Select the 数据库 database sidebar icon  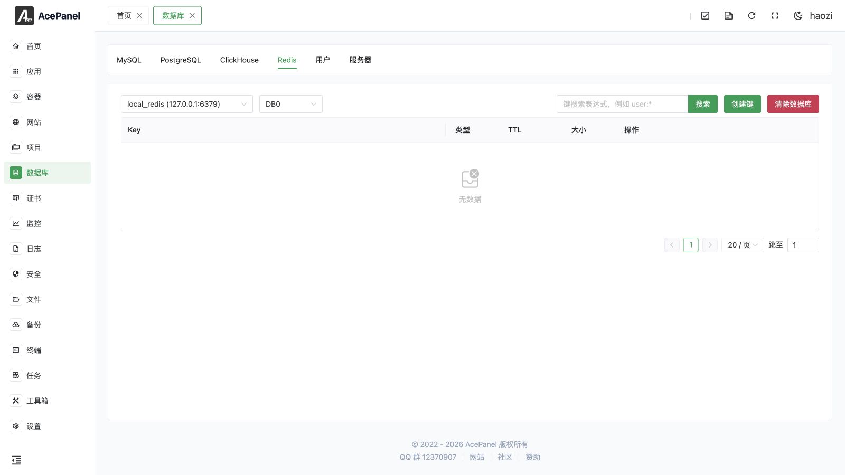coord(16,173)
